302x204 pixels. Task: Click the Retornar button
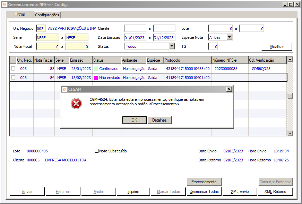[63, 192]
